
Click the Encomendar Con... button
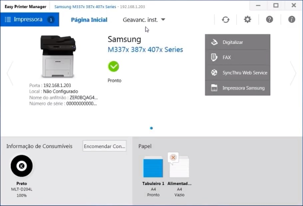(105, 146)
